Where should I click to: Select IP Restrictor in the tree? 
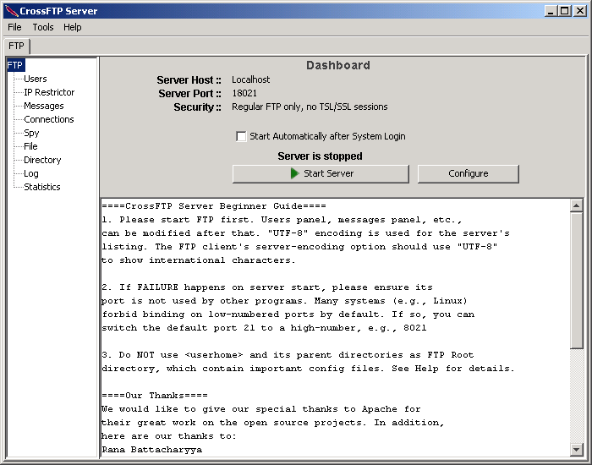tap(49, 92)
